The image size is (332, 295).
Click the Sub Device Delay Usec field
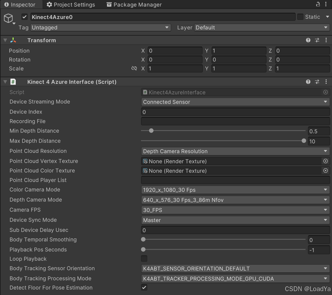coord(235,230)
